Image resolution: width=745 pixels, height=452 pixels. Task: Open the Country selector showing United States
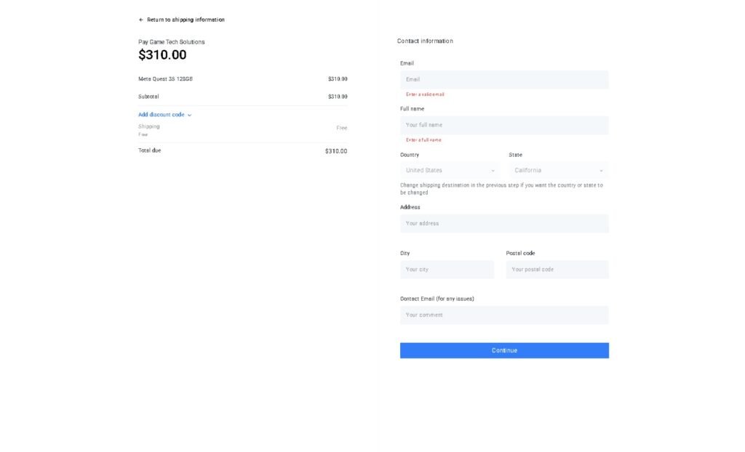point(447,169)
